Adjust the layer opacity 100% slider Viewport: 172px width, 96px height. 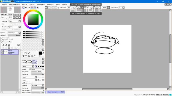(14, 35)
